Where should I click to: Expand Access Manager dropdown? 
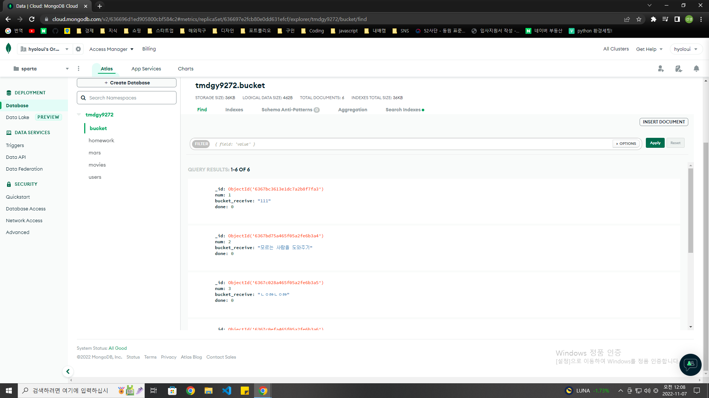click(111, 49)
